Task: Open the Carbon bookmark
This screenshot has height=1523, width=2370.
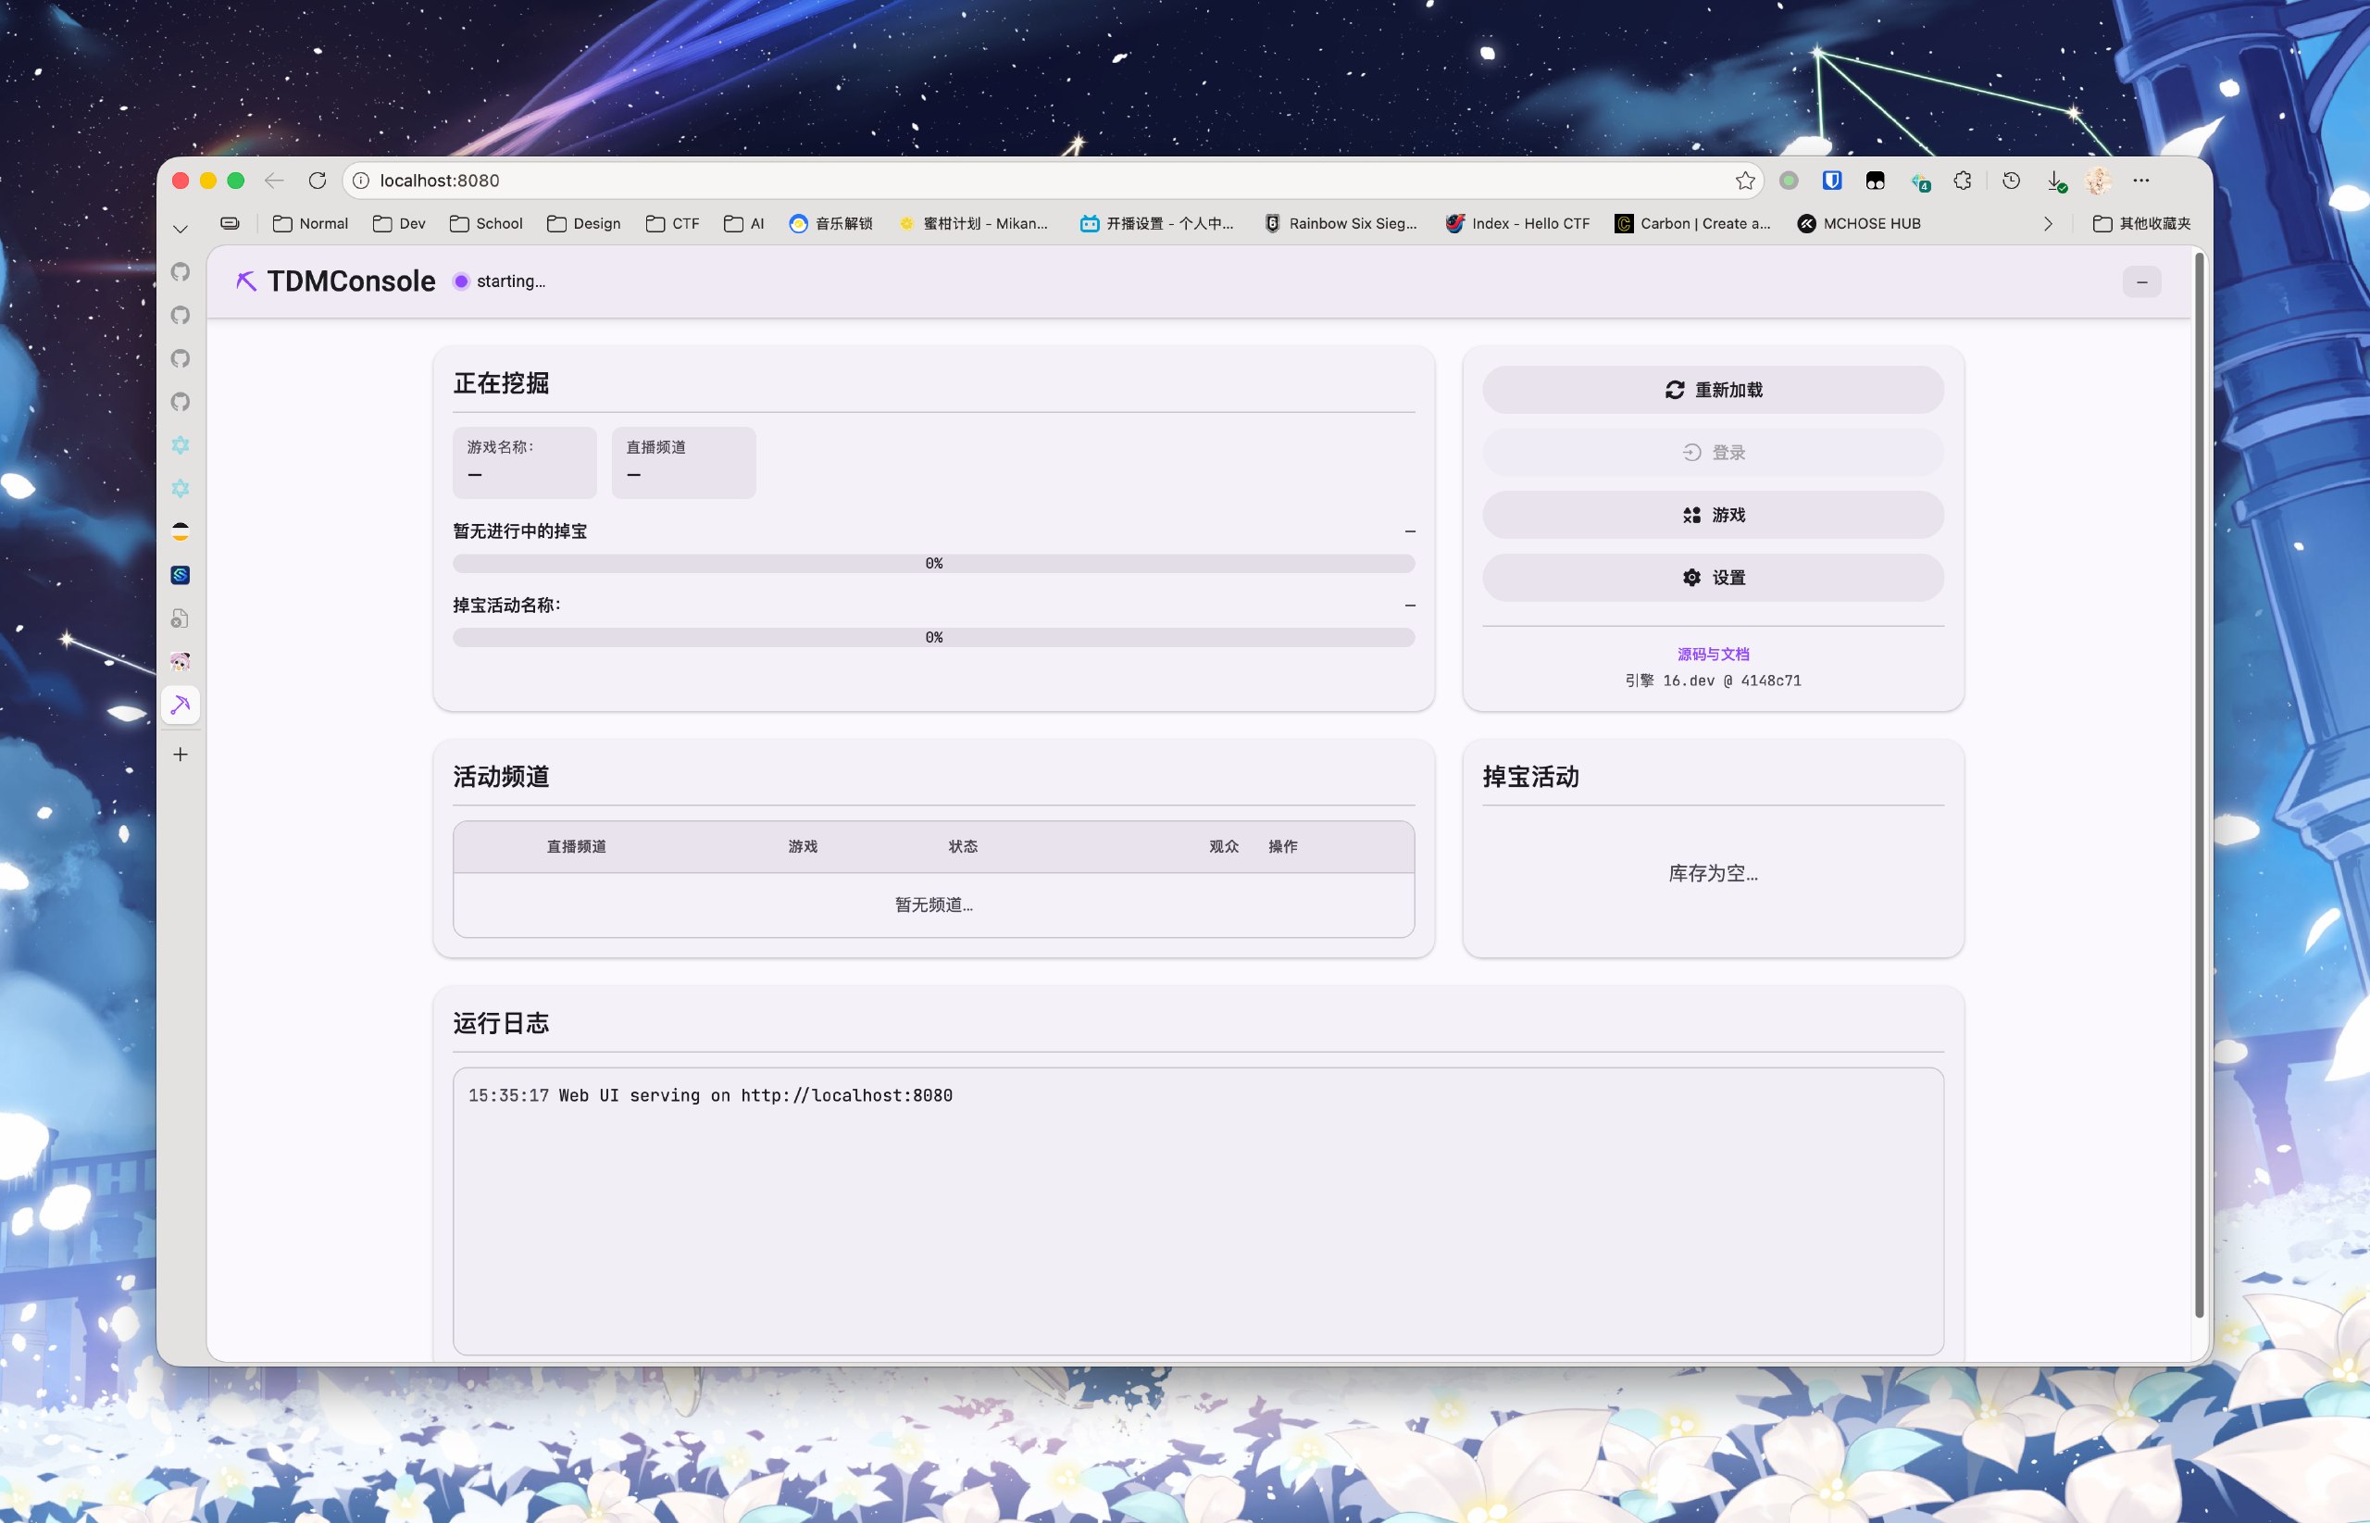Action: tap(1692, 223)
